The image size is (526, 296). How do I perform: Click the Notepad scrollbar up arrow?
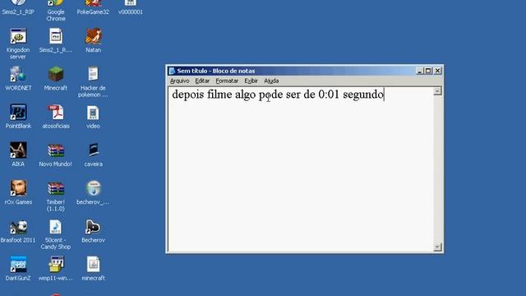click(437, 91)
